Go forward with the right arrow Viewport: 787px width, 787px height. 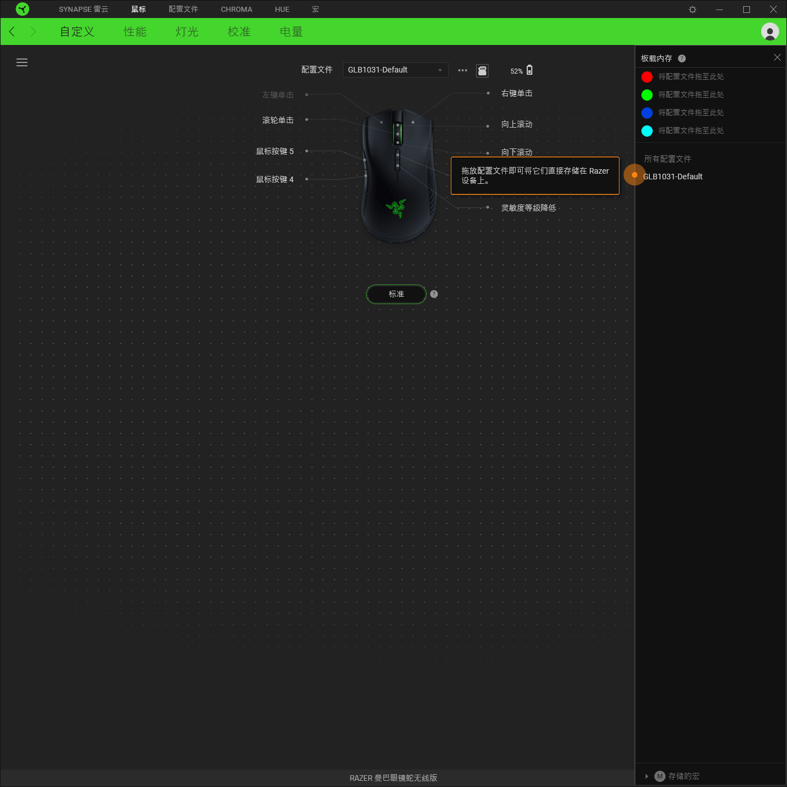tap(33, 31)
